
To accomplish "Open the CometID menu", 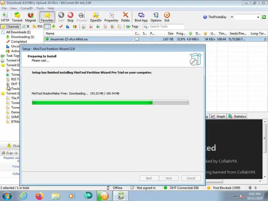I will (26, 8).
